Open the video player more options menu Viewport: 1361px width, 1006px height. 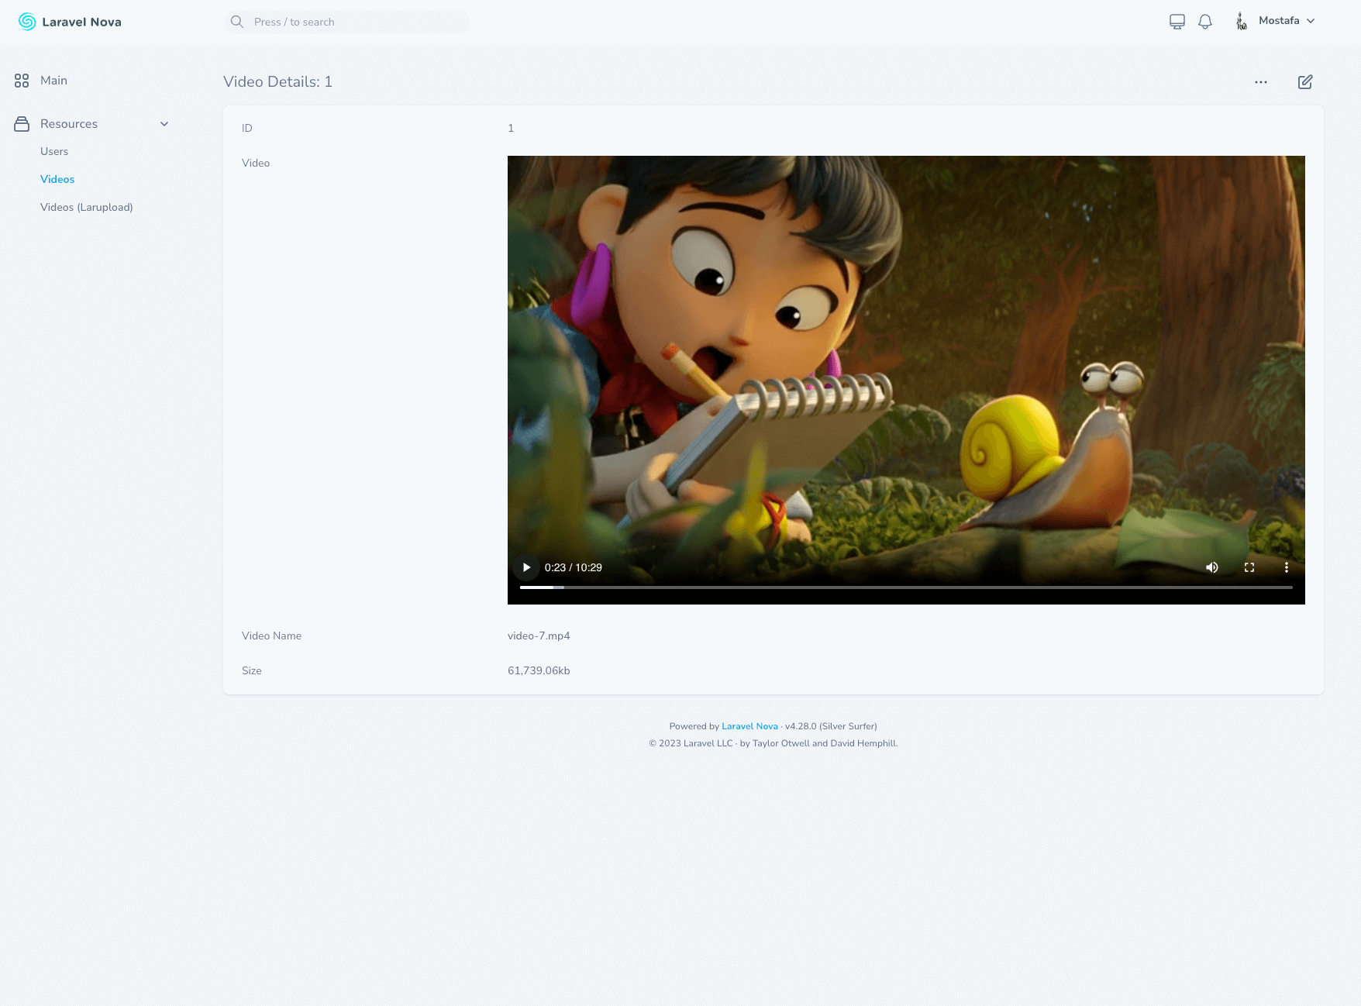coord(1287,567)
